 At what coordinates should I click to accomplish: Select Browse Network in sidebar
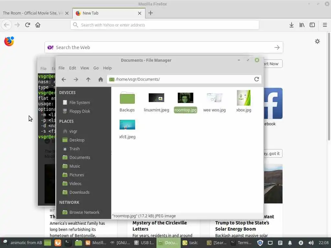84,212
